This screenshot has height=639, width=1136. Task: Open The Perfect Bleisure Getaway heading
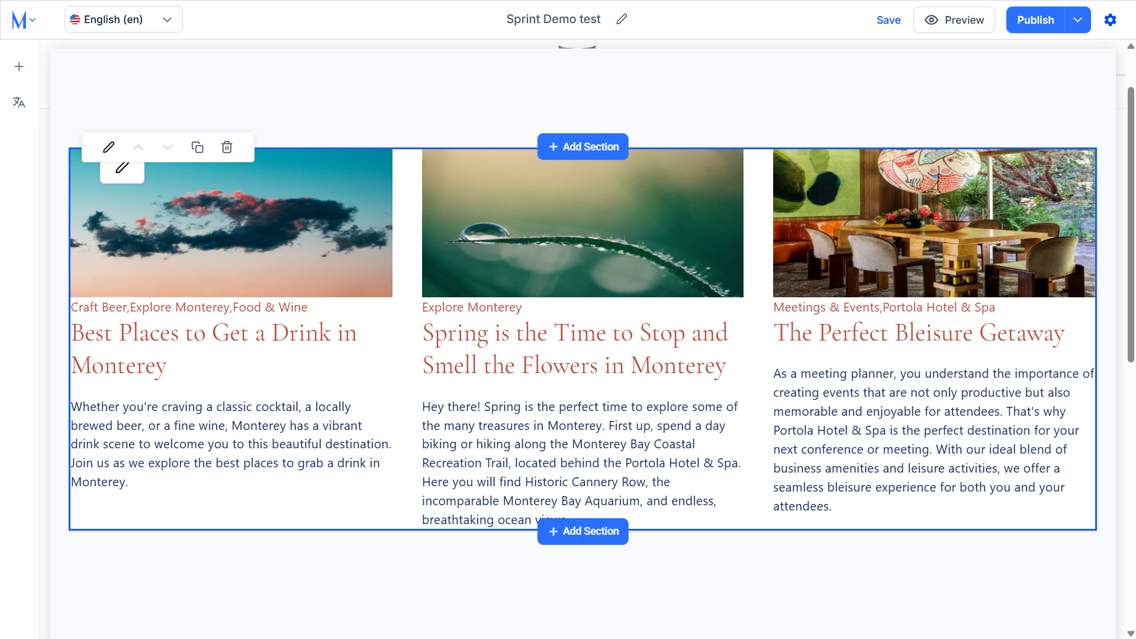tap(919, 333)
